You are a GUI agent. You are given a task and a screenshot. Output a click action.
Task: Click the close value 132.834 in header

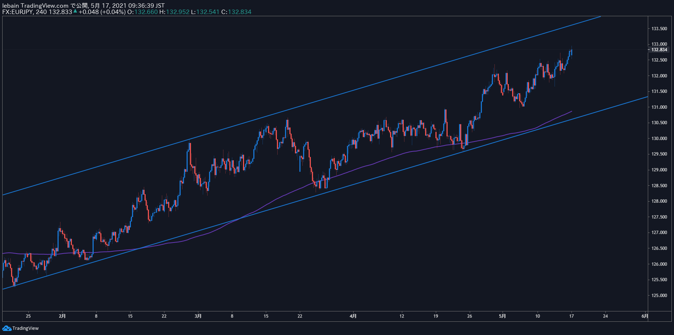pyautogui.click(x=240, y=12)
